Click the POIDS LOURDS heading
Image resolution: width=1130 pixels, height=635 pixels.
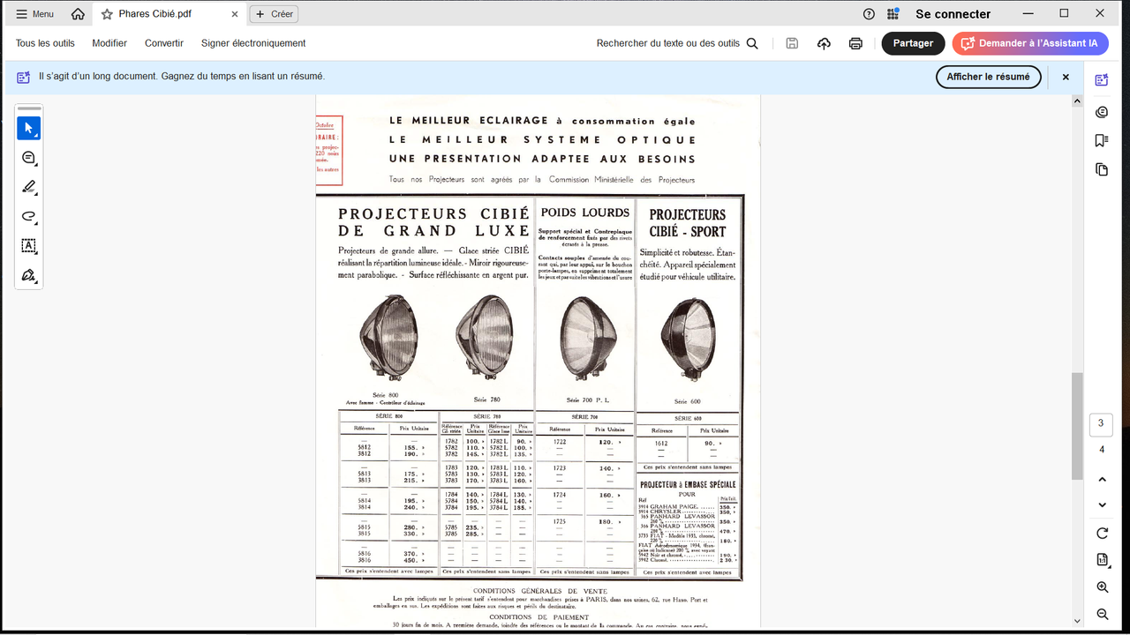click(x=585, y=213)
